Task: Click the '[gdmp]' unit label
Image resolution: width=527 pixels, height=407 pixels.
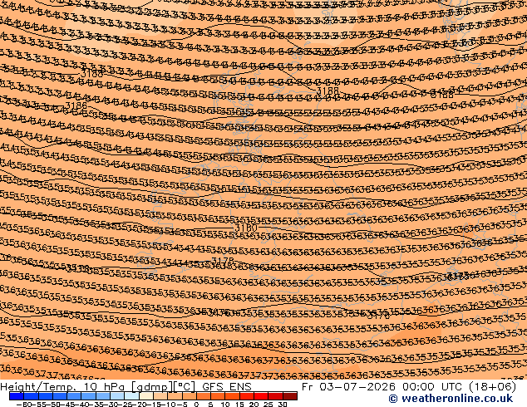Action: (x=151, y=387)
